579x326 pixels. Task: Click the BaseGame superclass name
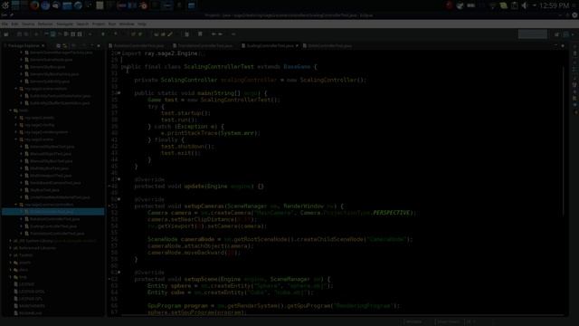[297, 67]
